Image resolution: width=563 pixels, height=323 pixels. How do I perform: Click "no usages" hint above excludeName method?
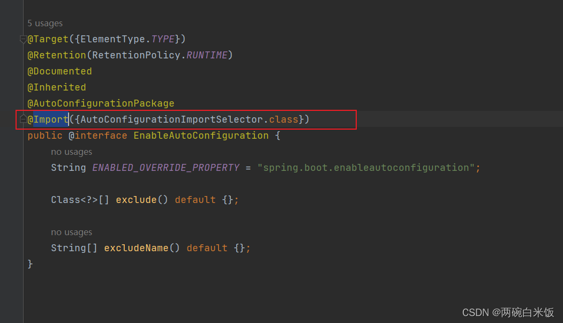point(71,232)
